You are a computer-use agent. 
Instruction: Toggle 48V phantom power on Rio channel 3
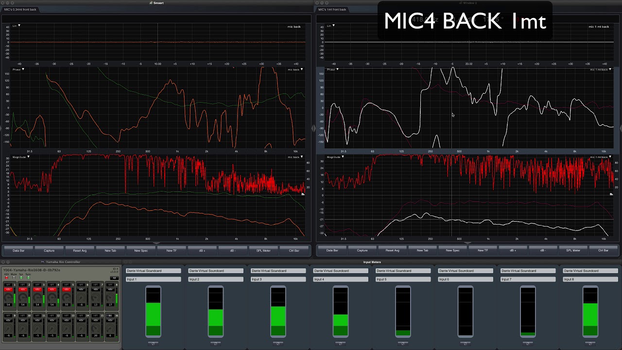tap(37, 290)
